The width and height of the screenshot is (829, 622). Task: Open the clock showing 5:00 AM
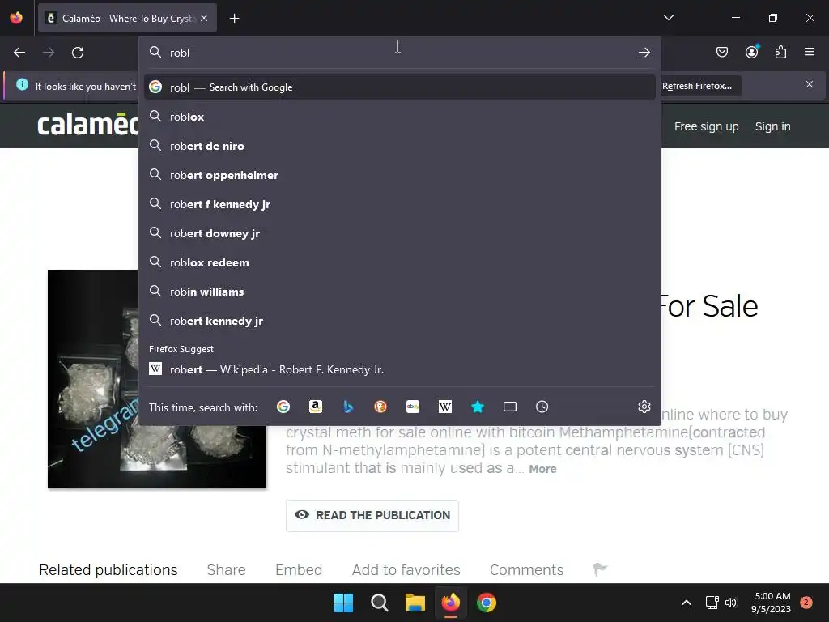click(x=771, y=603)
